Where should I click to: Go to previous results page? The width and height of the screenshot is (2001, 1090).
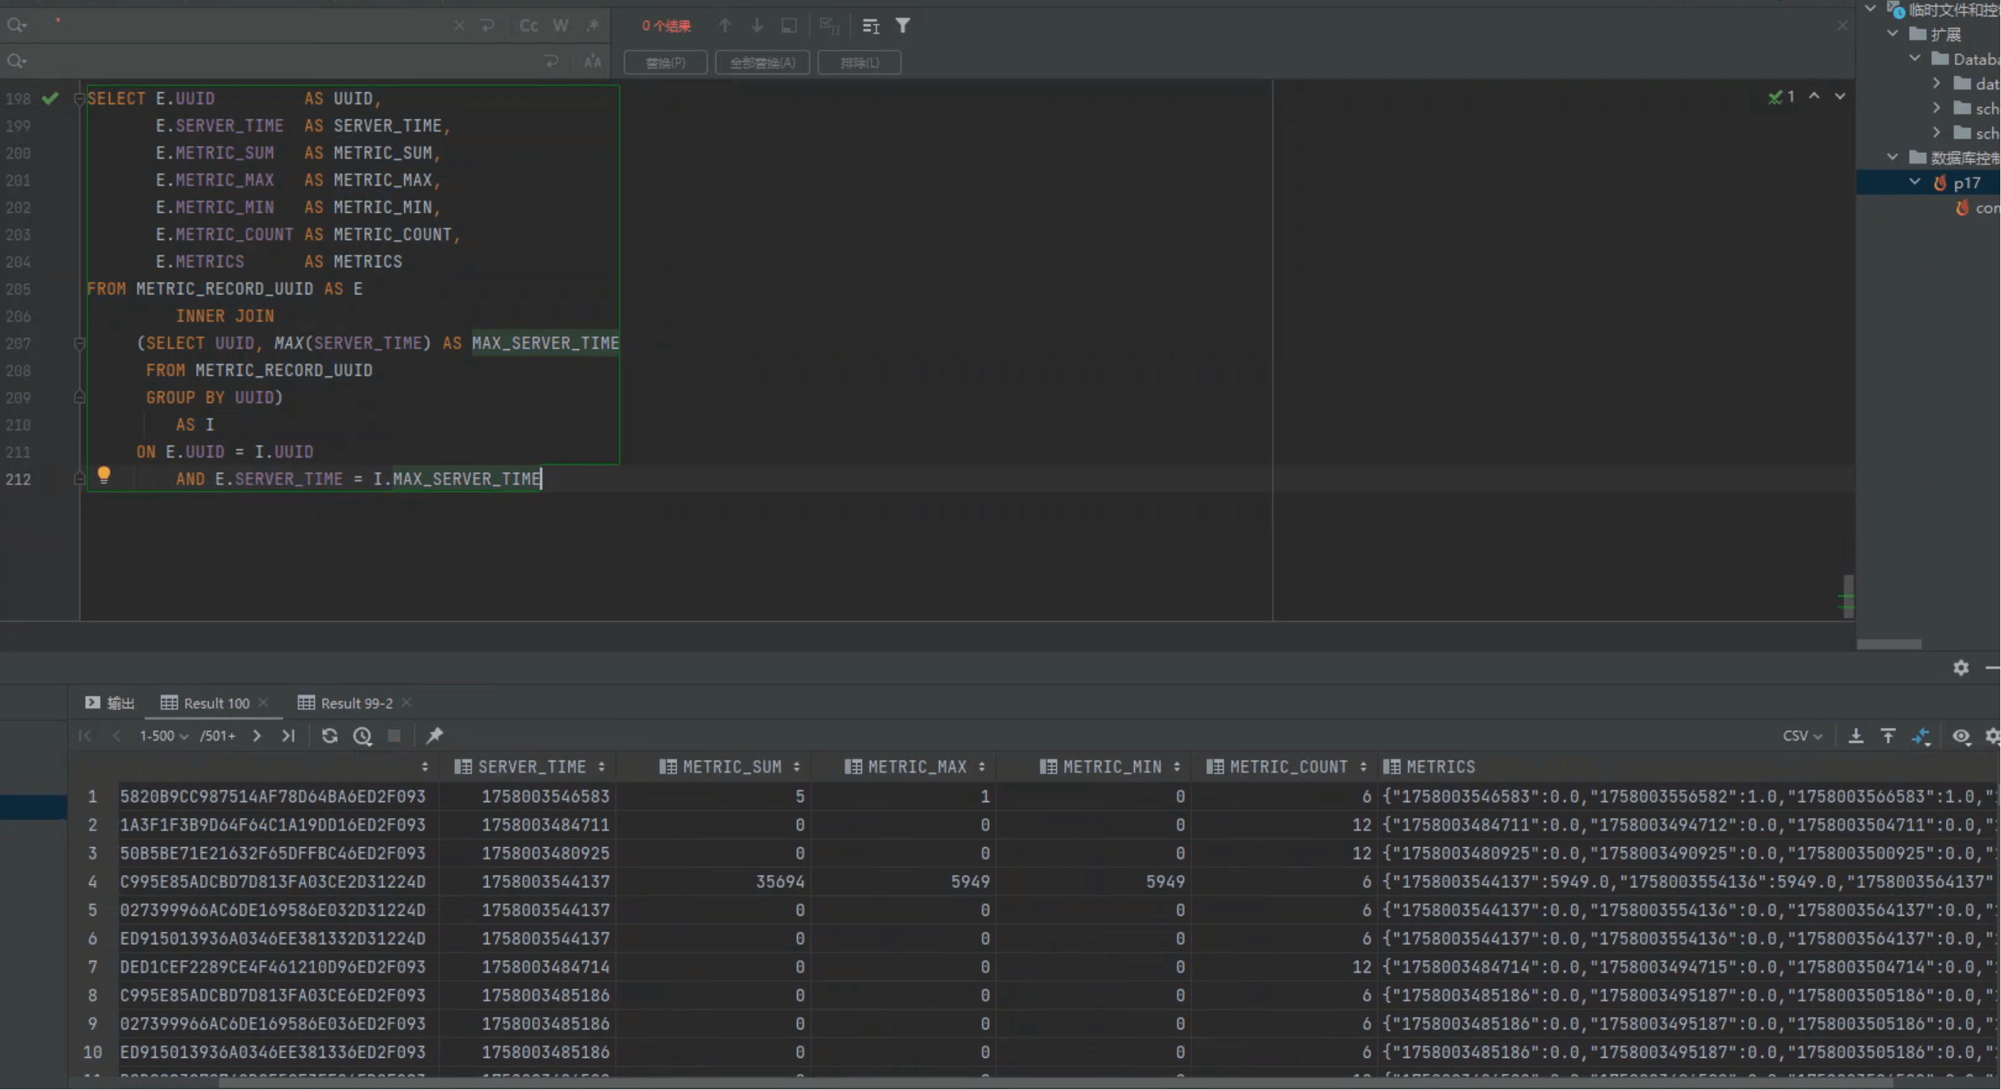coord(116,736)
